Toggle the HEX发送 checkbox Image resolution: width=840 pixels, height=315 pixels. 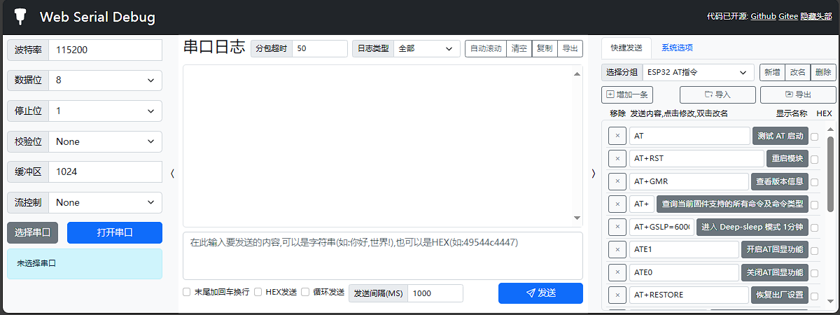258,292
